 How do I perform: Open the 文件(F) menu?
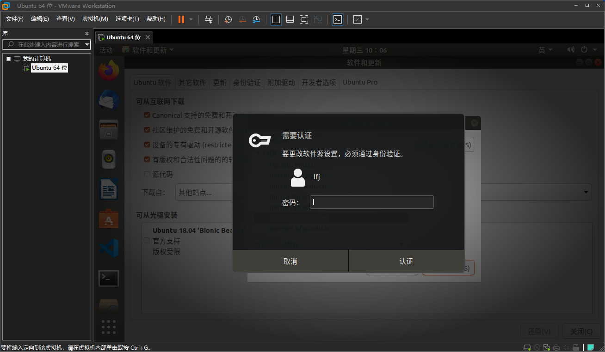point(15,19)
